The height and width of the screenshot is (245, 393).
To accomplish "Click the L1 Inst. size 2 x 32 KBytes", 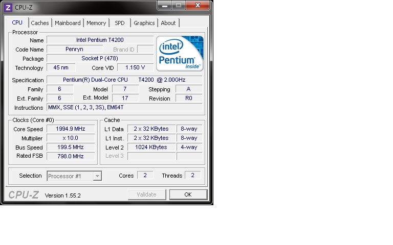I will pyautogui.click(x=151, y=138).
